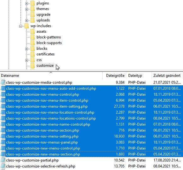Click the css folder icon
The height and width of the screenshot is (170, 183).
tap(32, 60)
